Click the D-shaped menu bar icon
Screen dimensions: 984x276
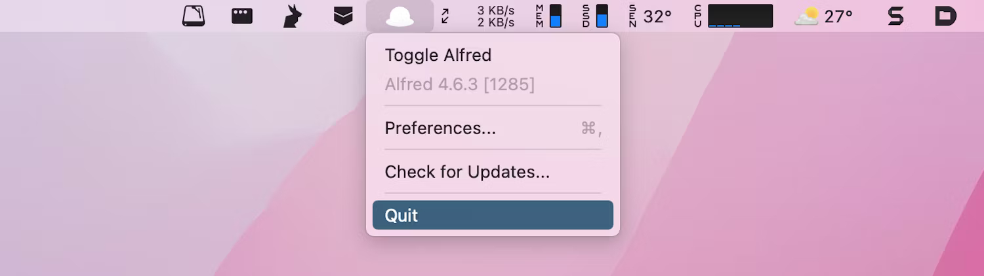click(x=945, y=16)
